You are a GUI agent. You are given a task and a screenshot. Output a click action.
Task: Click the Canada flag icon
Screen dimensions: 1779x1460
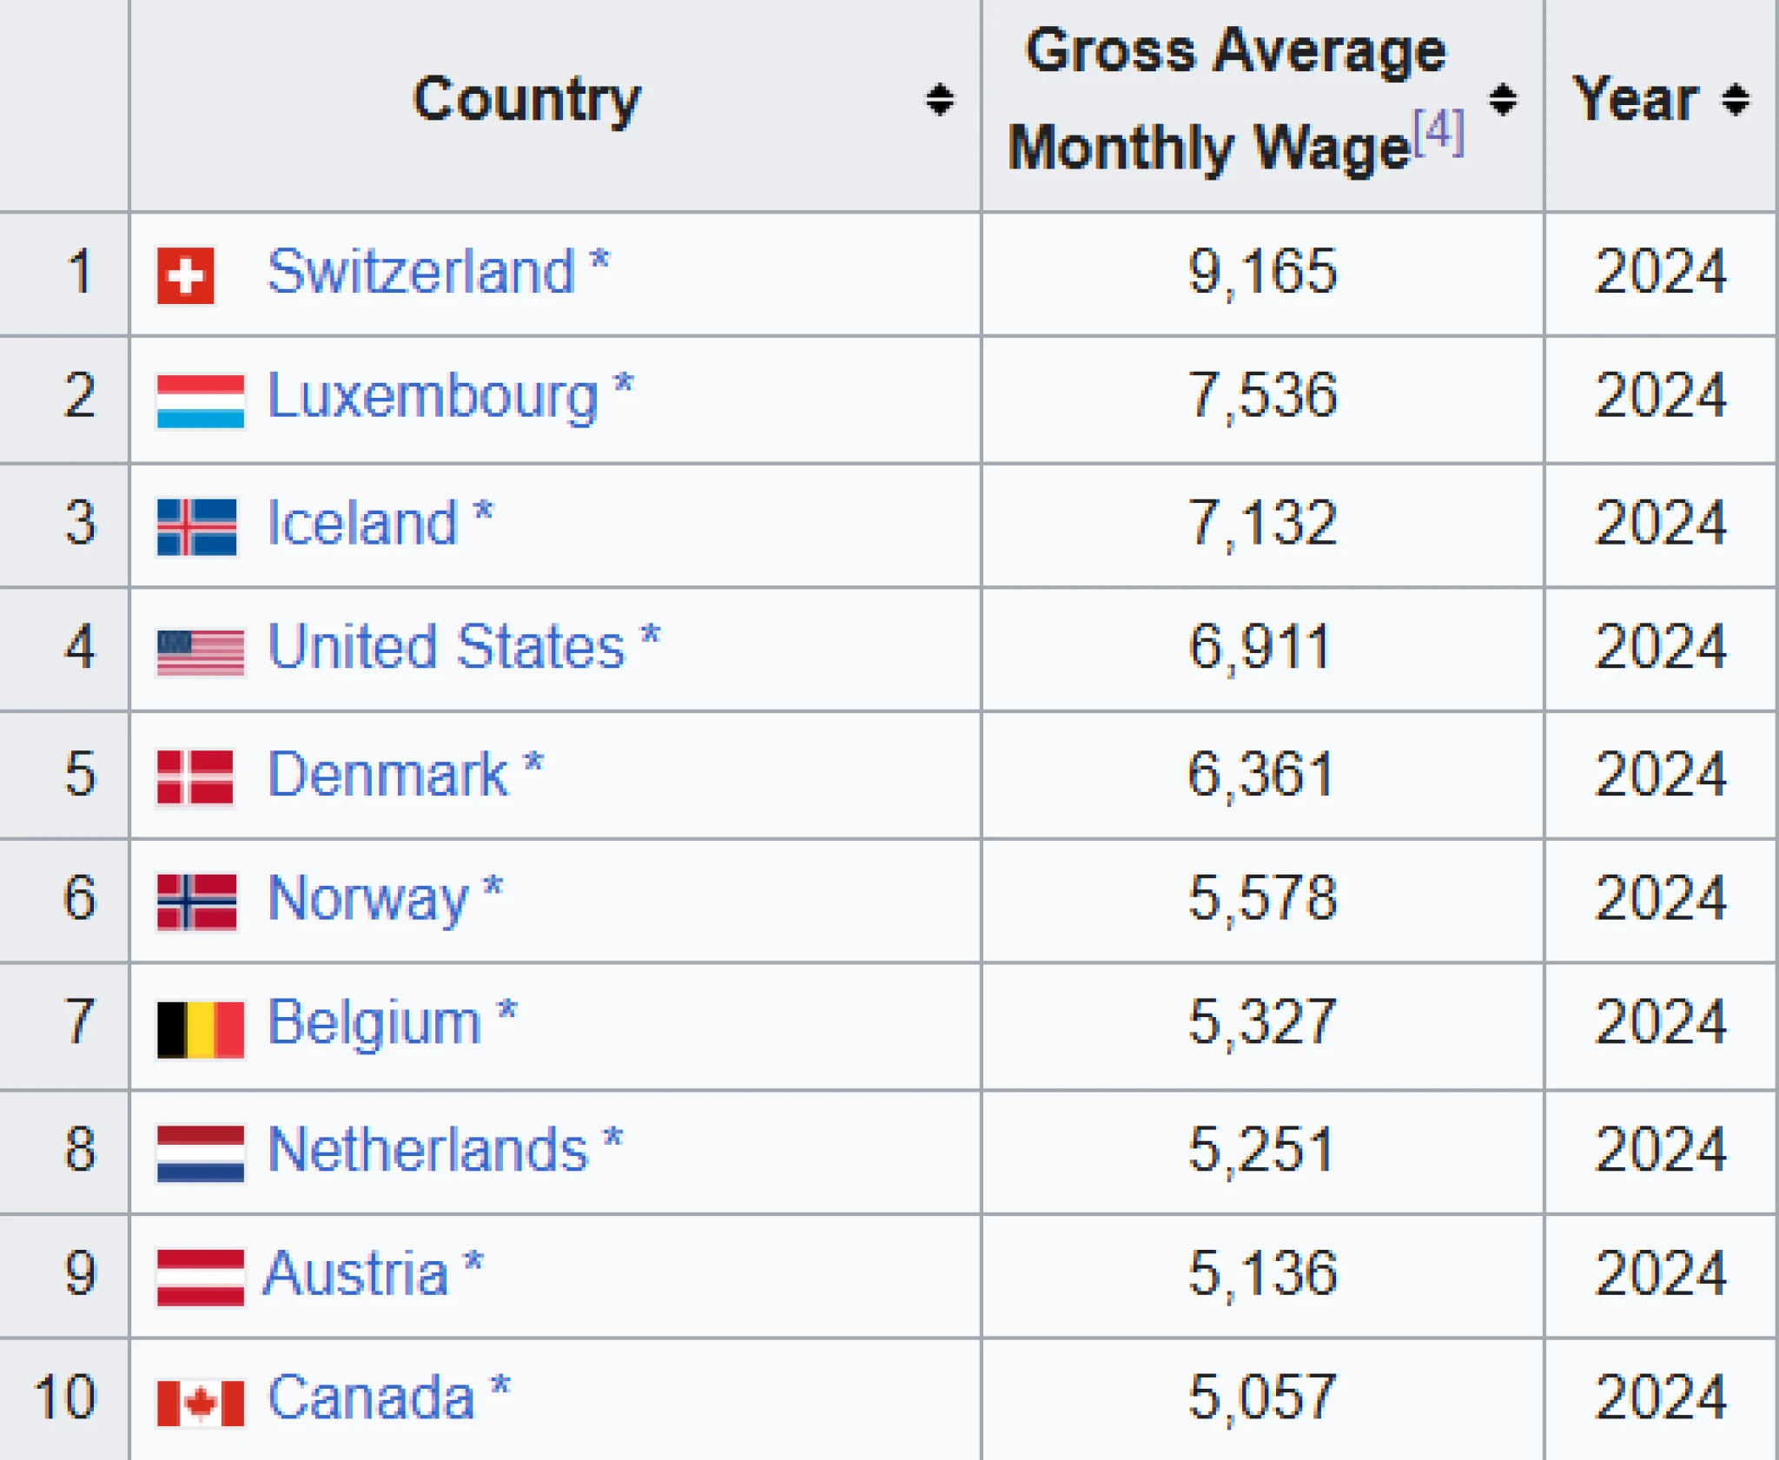pyautogui.click(x=201, y=1403)
